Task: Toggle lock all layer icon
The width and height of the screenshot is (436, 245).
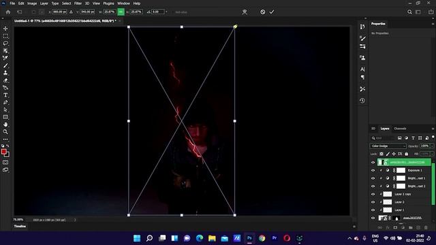Action: (x=406, y=154)
